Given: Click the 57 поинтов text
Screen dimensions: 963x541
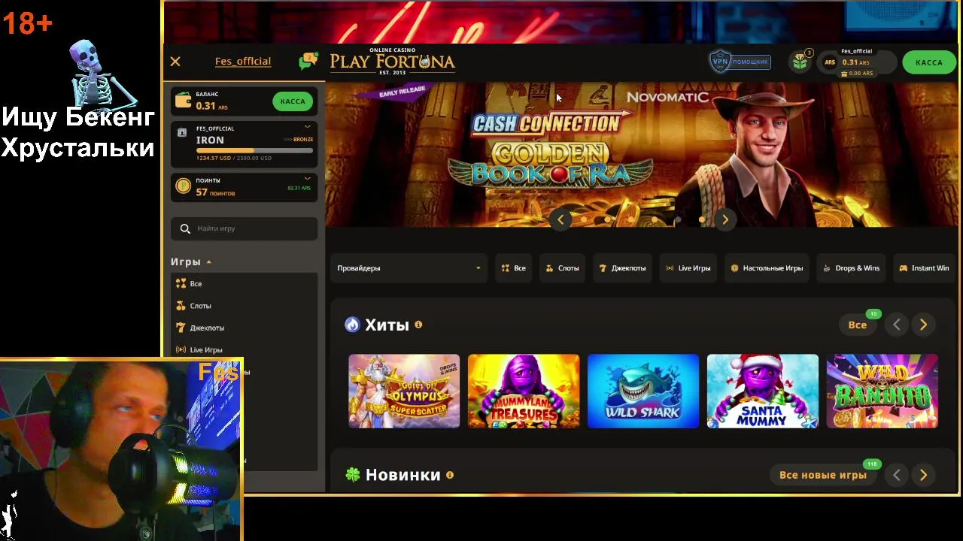Looking at the screenshot, I should [x=215, y=192].
